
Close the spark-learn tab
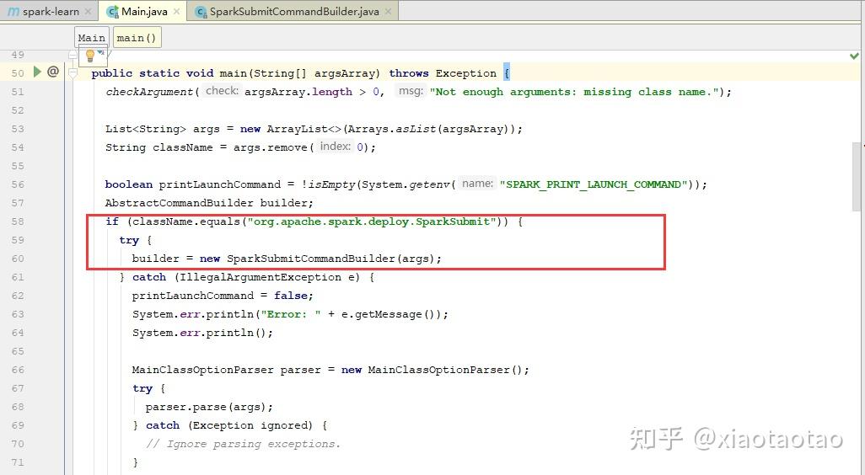[x=88, y=11]
